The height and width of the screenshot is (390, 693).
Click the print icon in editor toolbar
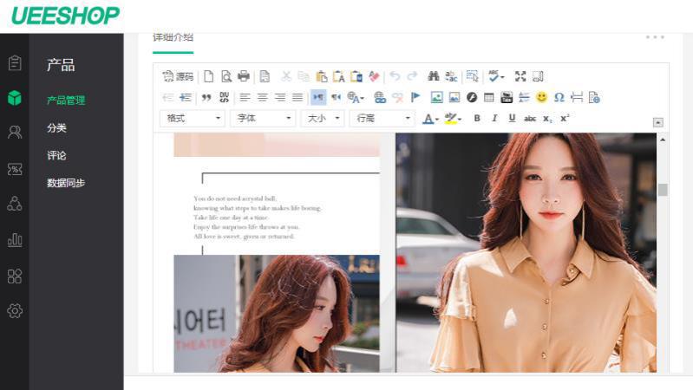(244, 76)
